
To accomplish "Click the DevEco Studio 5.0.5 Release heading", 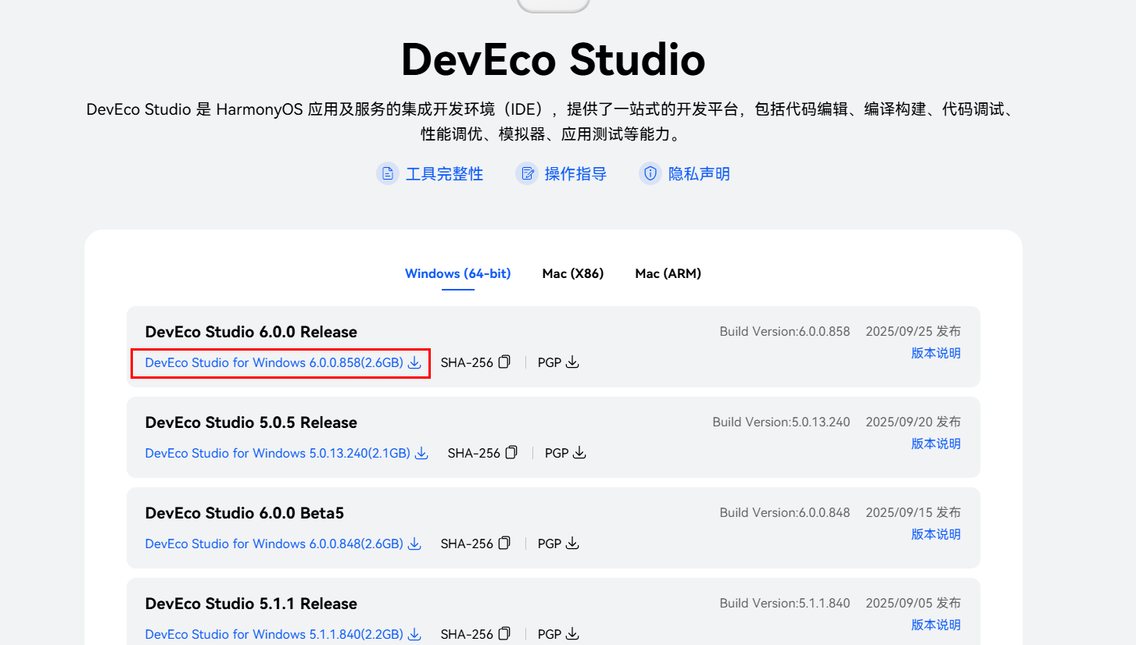I will [x=251, y=422].
